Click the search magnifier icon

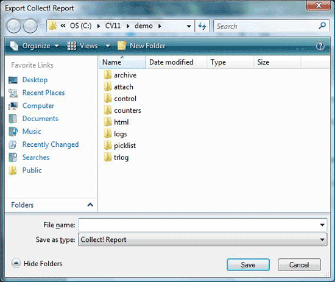(322, 26)
